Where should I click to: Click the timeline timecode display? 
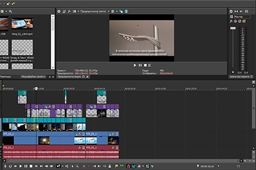tap(207, 166)
